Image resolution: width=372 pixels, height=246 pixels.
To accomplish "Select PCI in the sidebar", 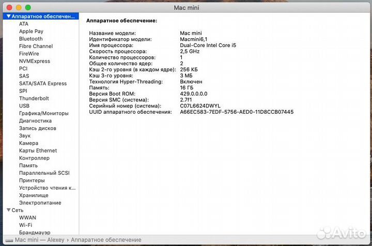I will pyautogui.click(x=23, y=69).
